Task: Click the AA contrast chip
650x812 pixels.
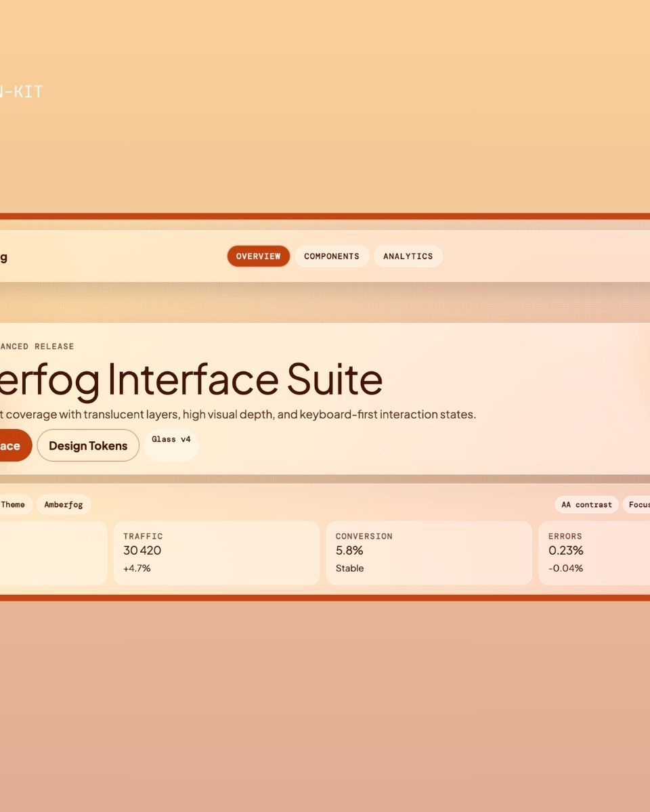Action: [x=586, y=505]
